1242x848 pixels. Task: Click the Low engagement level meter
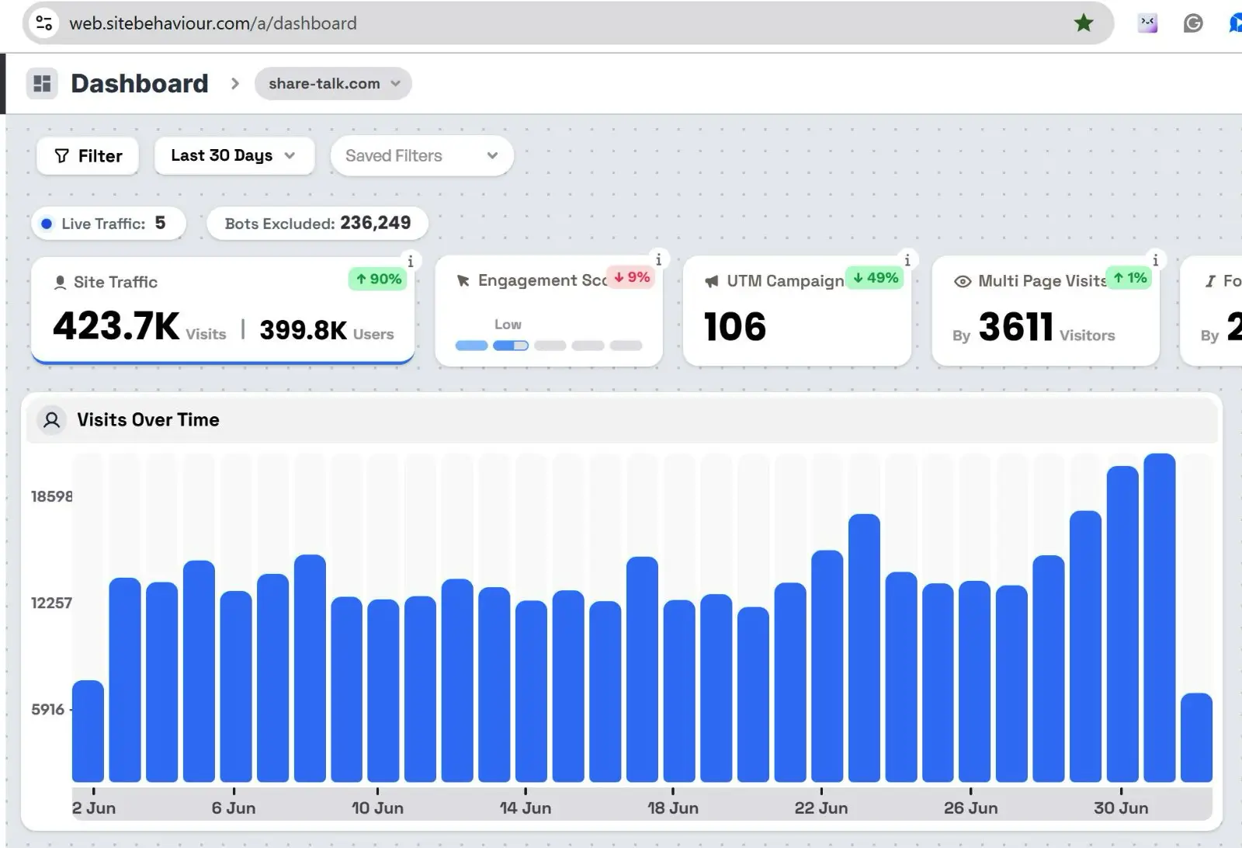tap(549, 345)
